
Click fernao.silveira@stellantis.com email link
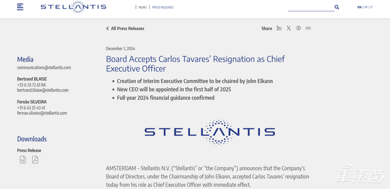coord(42,113)
